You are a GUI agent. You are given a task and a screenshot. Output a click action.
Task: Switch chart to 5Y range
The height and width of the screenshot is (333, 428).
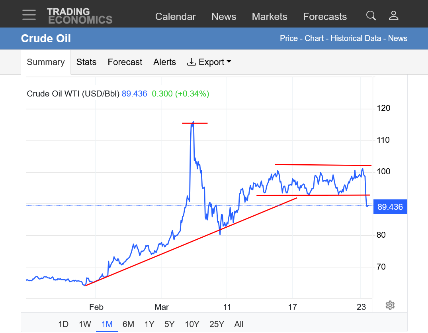170,324
